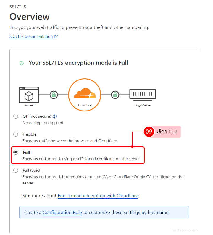Click the green padlock between Cloudflare and Origin Server
The image size is (213, 235).
(x=115, y=95)
